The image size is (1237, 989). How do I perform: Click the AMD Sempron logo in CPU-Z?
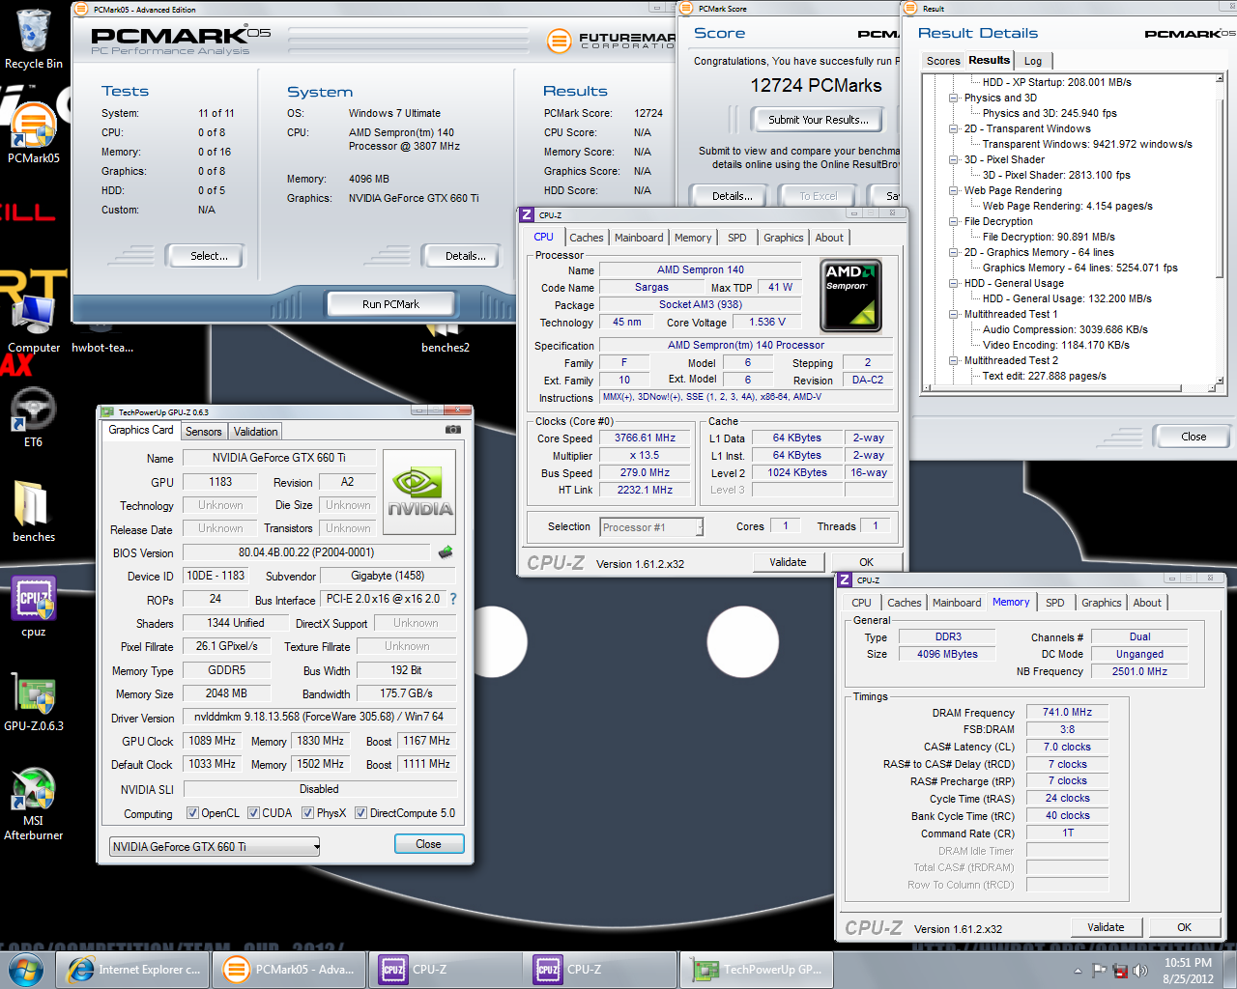(x=850, y=295)
